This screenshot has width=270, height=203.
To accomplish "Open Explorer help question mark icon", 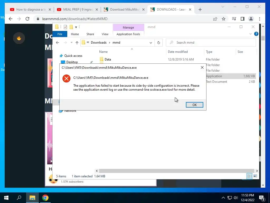I will click(x=256, y=34).
